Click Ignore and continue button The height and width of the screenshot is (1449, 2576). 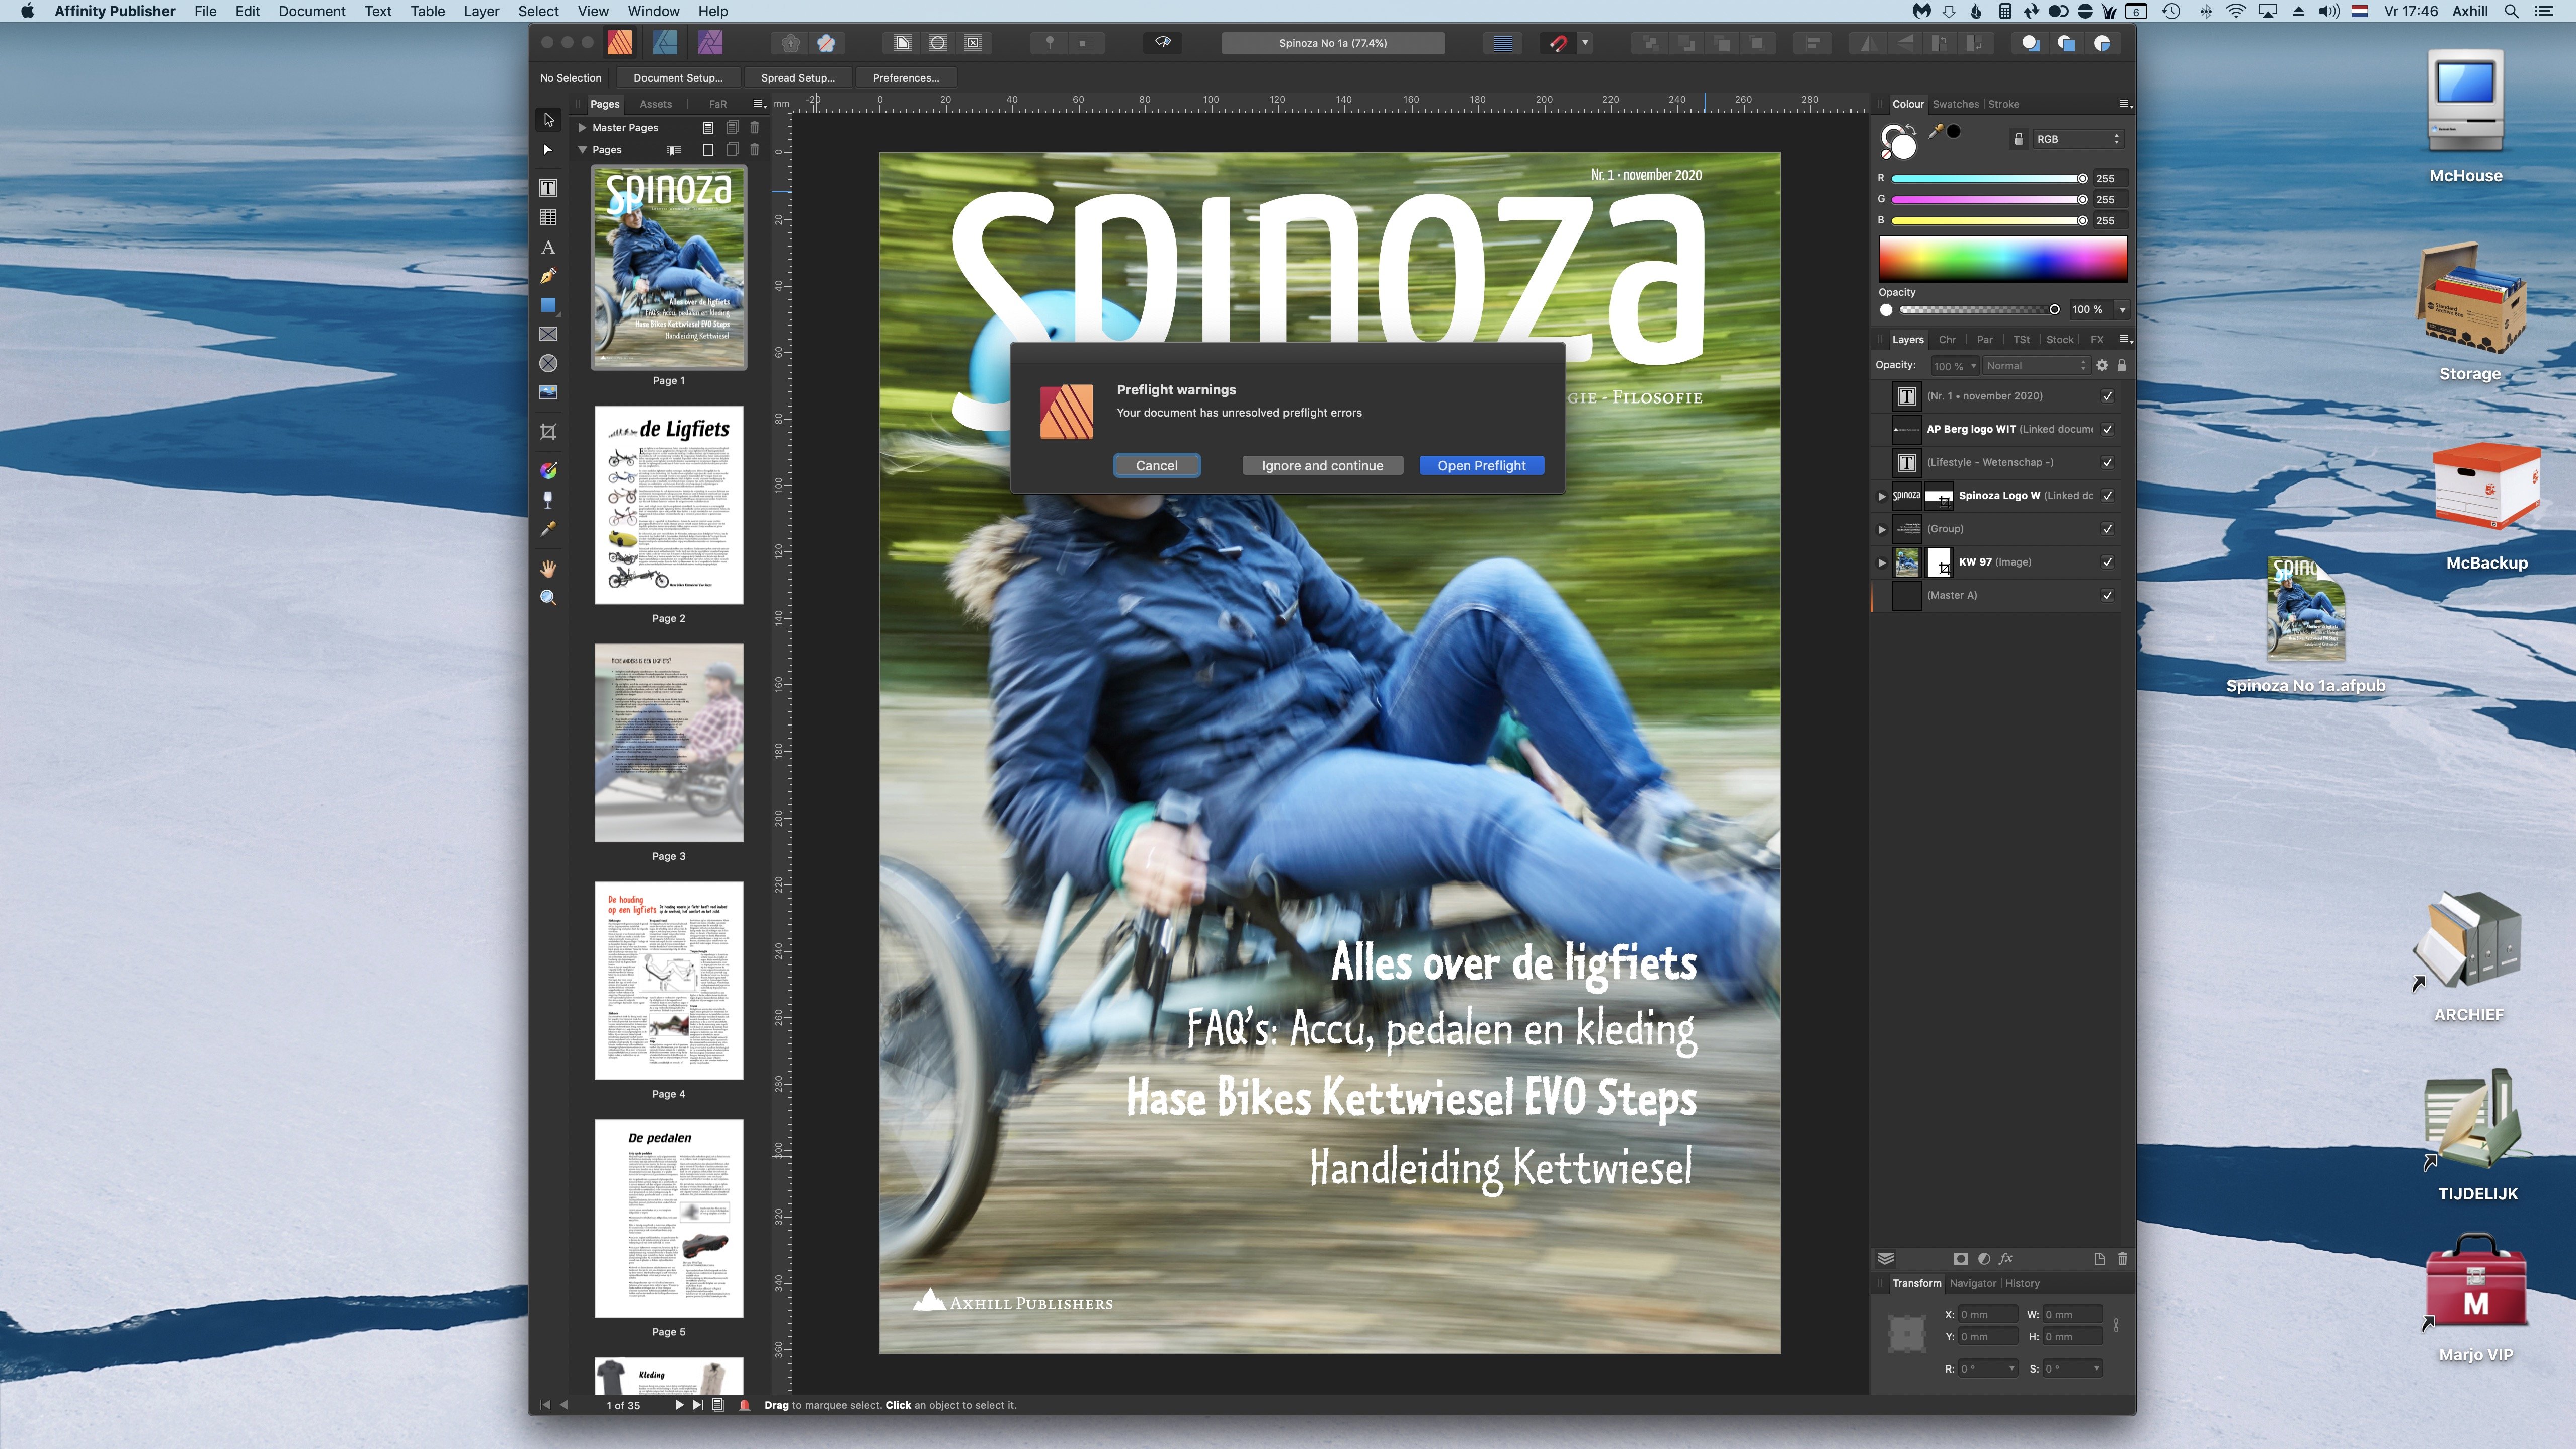1322,466
